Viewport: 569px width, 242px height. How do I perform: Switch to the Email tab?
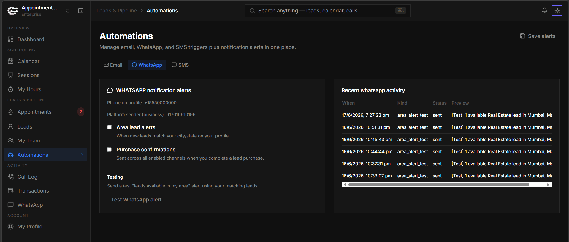pyautogui.click(x=113, y=65)
